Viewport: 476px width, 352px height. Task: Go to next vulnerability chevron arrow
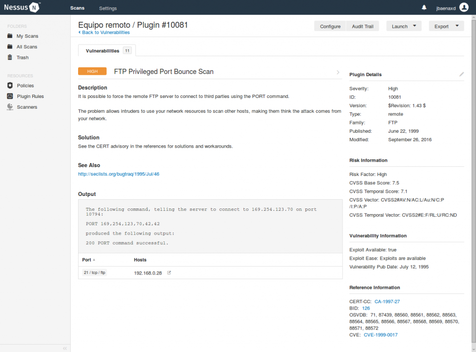click(x=338, y=72)
